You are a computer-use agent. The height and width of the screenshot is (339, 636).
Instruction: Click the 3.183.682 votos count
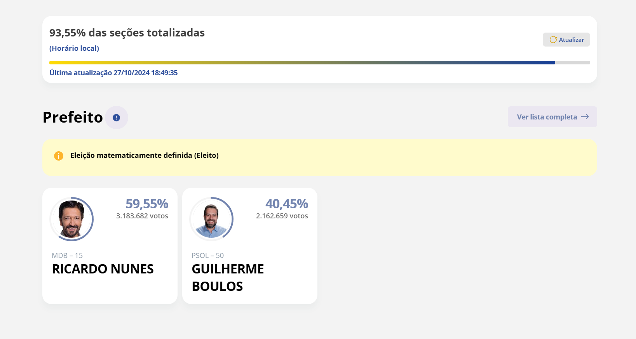[142, 216]
